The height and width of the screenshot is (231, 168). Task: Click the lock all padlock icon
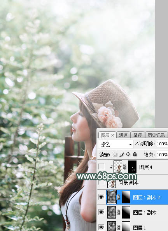(135, 154)
